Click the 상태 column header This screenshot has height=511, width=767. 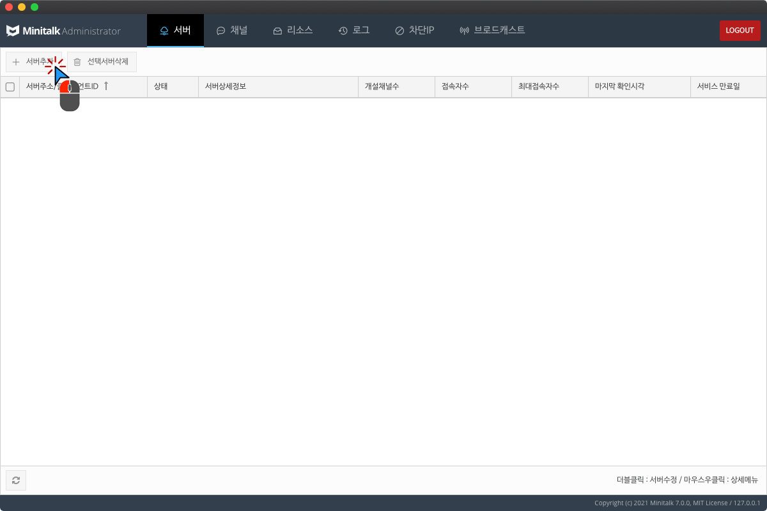[173, 87]
